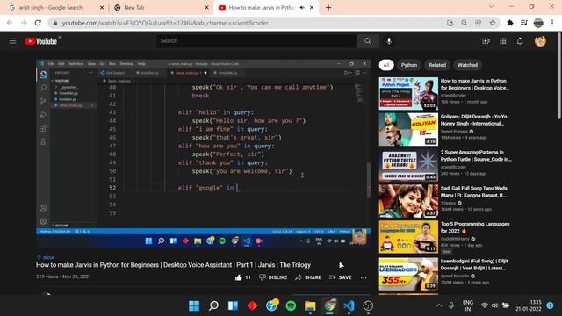
Task: Click the zoom magnifier icon in address bar
Action: 465,23
